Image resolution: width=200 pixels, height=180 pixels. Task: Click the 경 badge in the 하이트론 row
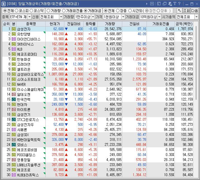pyautogui.click(x=14, y=110)
